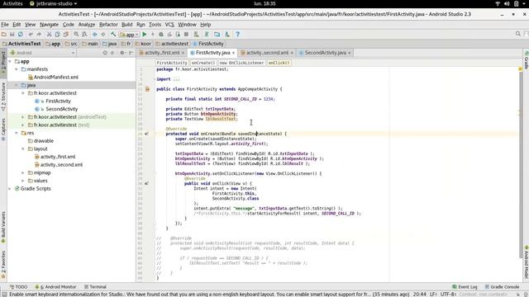Toggle the Favorites side tab
529x297 pixels.
click(3, 265)
